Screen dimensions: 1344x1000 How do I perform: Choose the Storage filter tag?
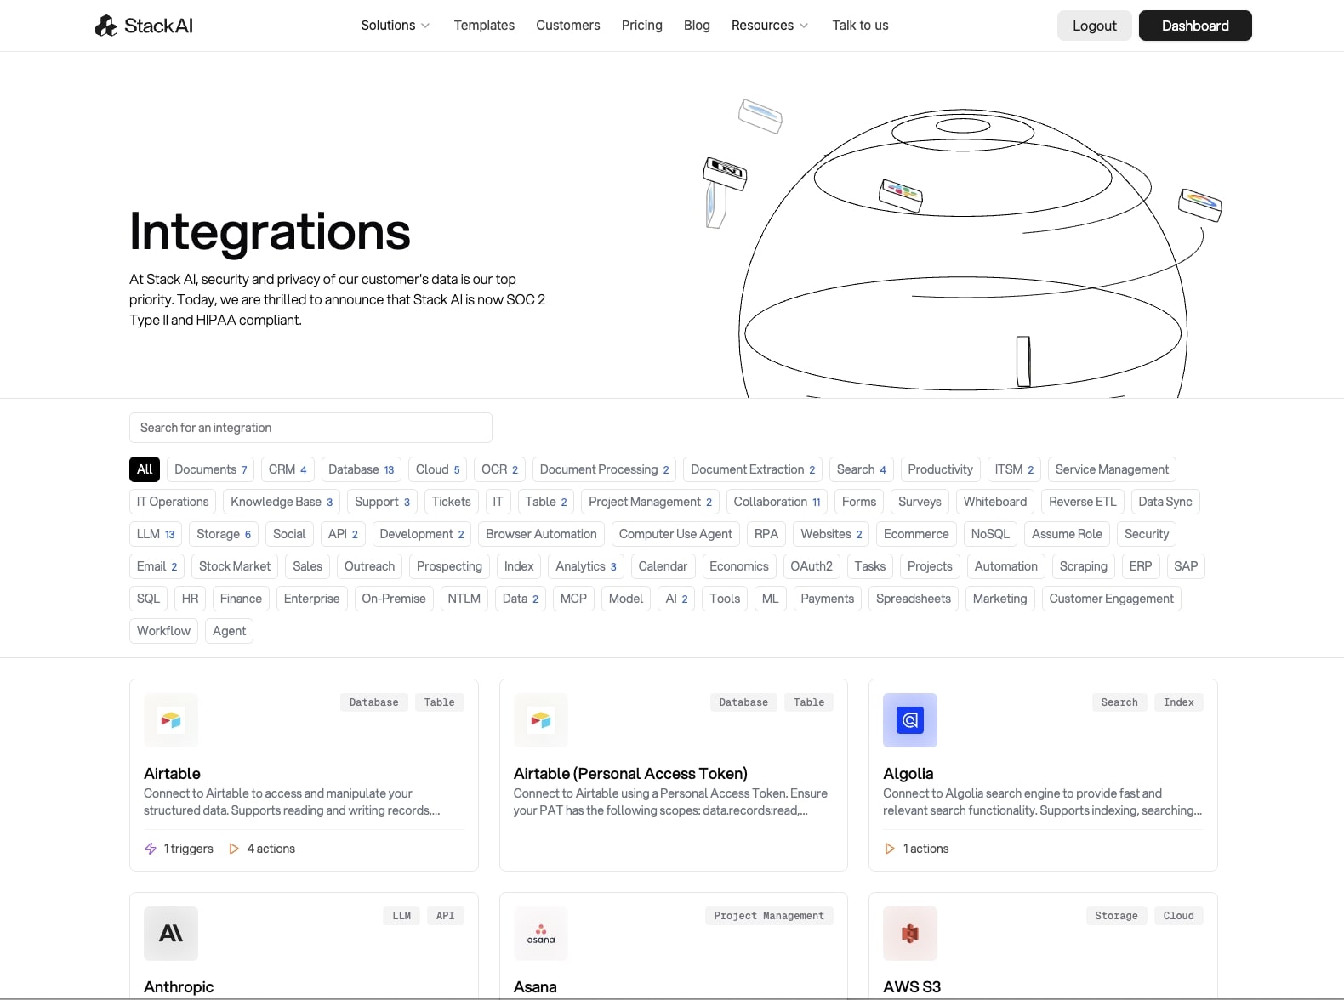coord(224,534)
